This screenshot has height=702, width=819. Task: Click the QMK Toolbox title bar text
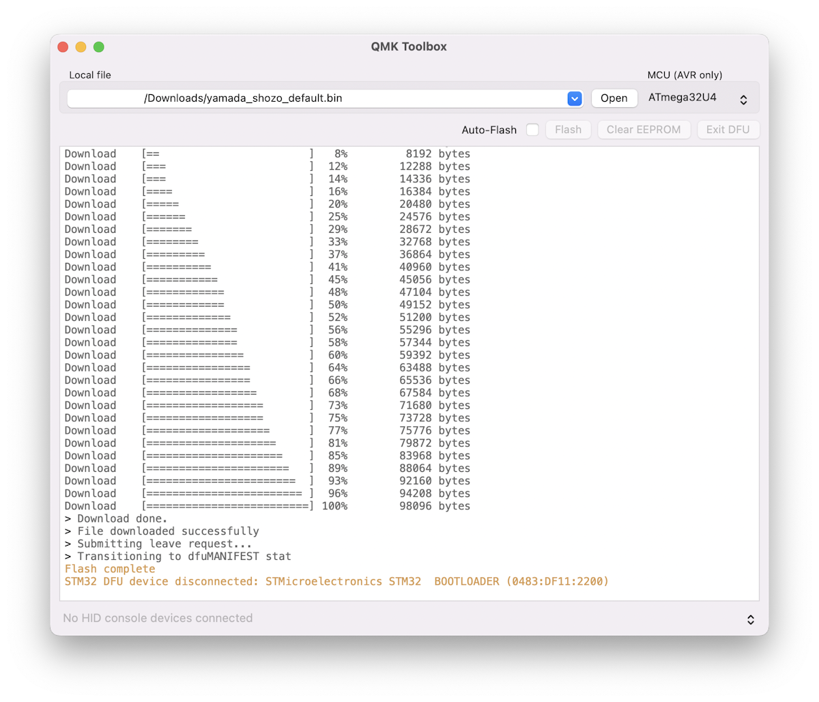pyautogui.click(x=409, y=47)
